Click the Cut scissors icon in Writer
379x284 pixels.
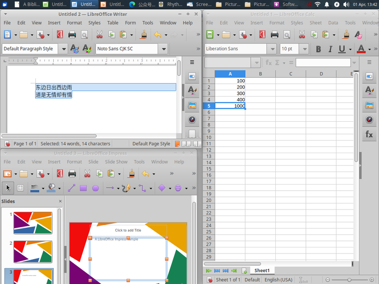pos(99,35)
